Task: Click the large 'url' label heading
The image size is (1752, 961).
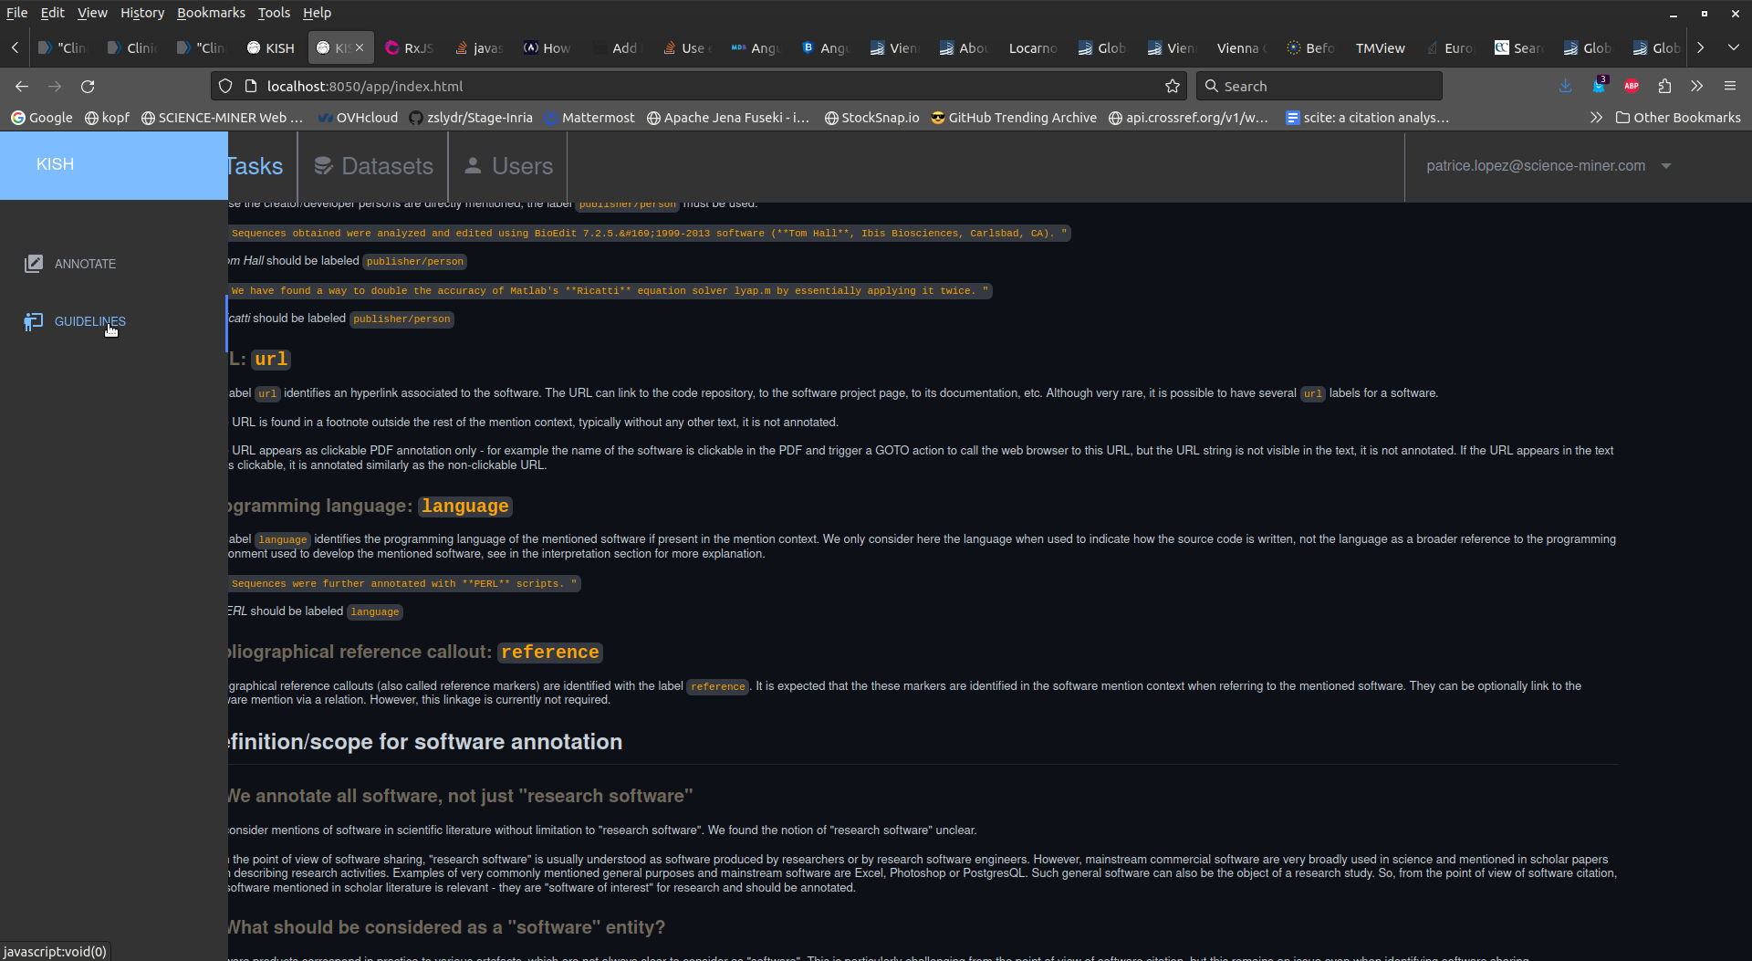Action: click(x=271, y=360)
